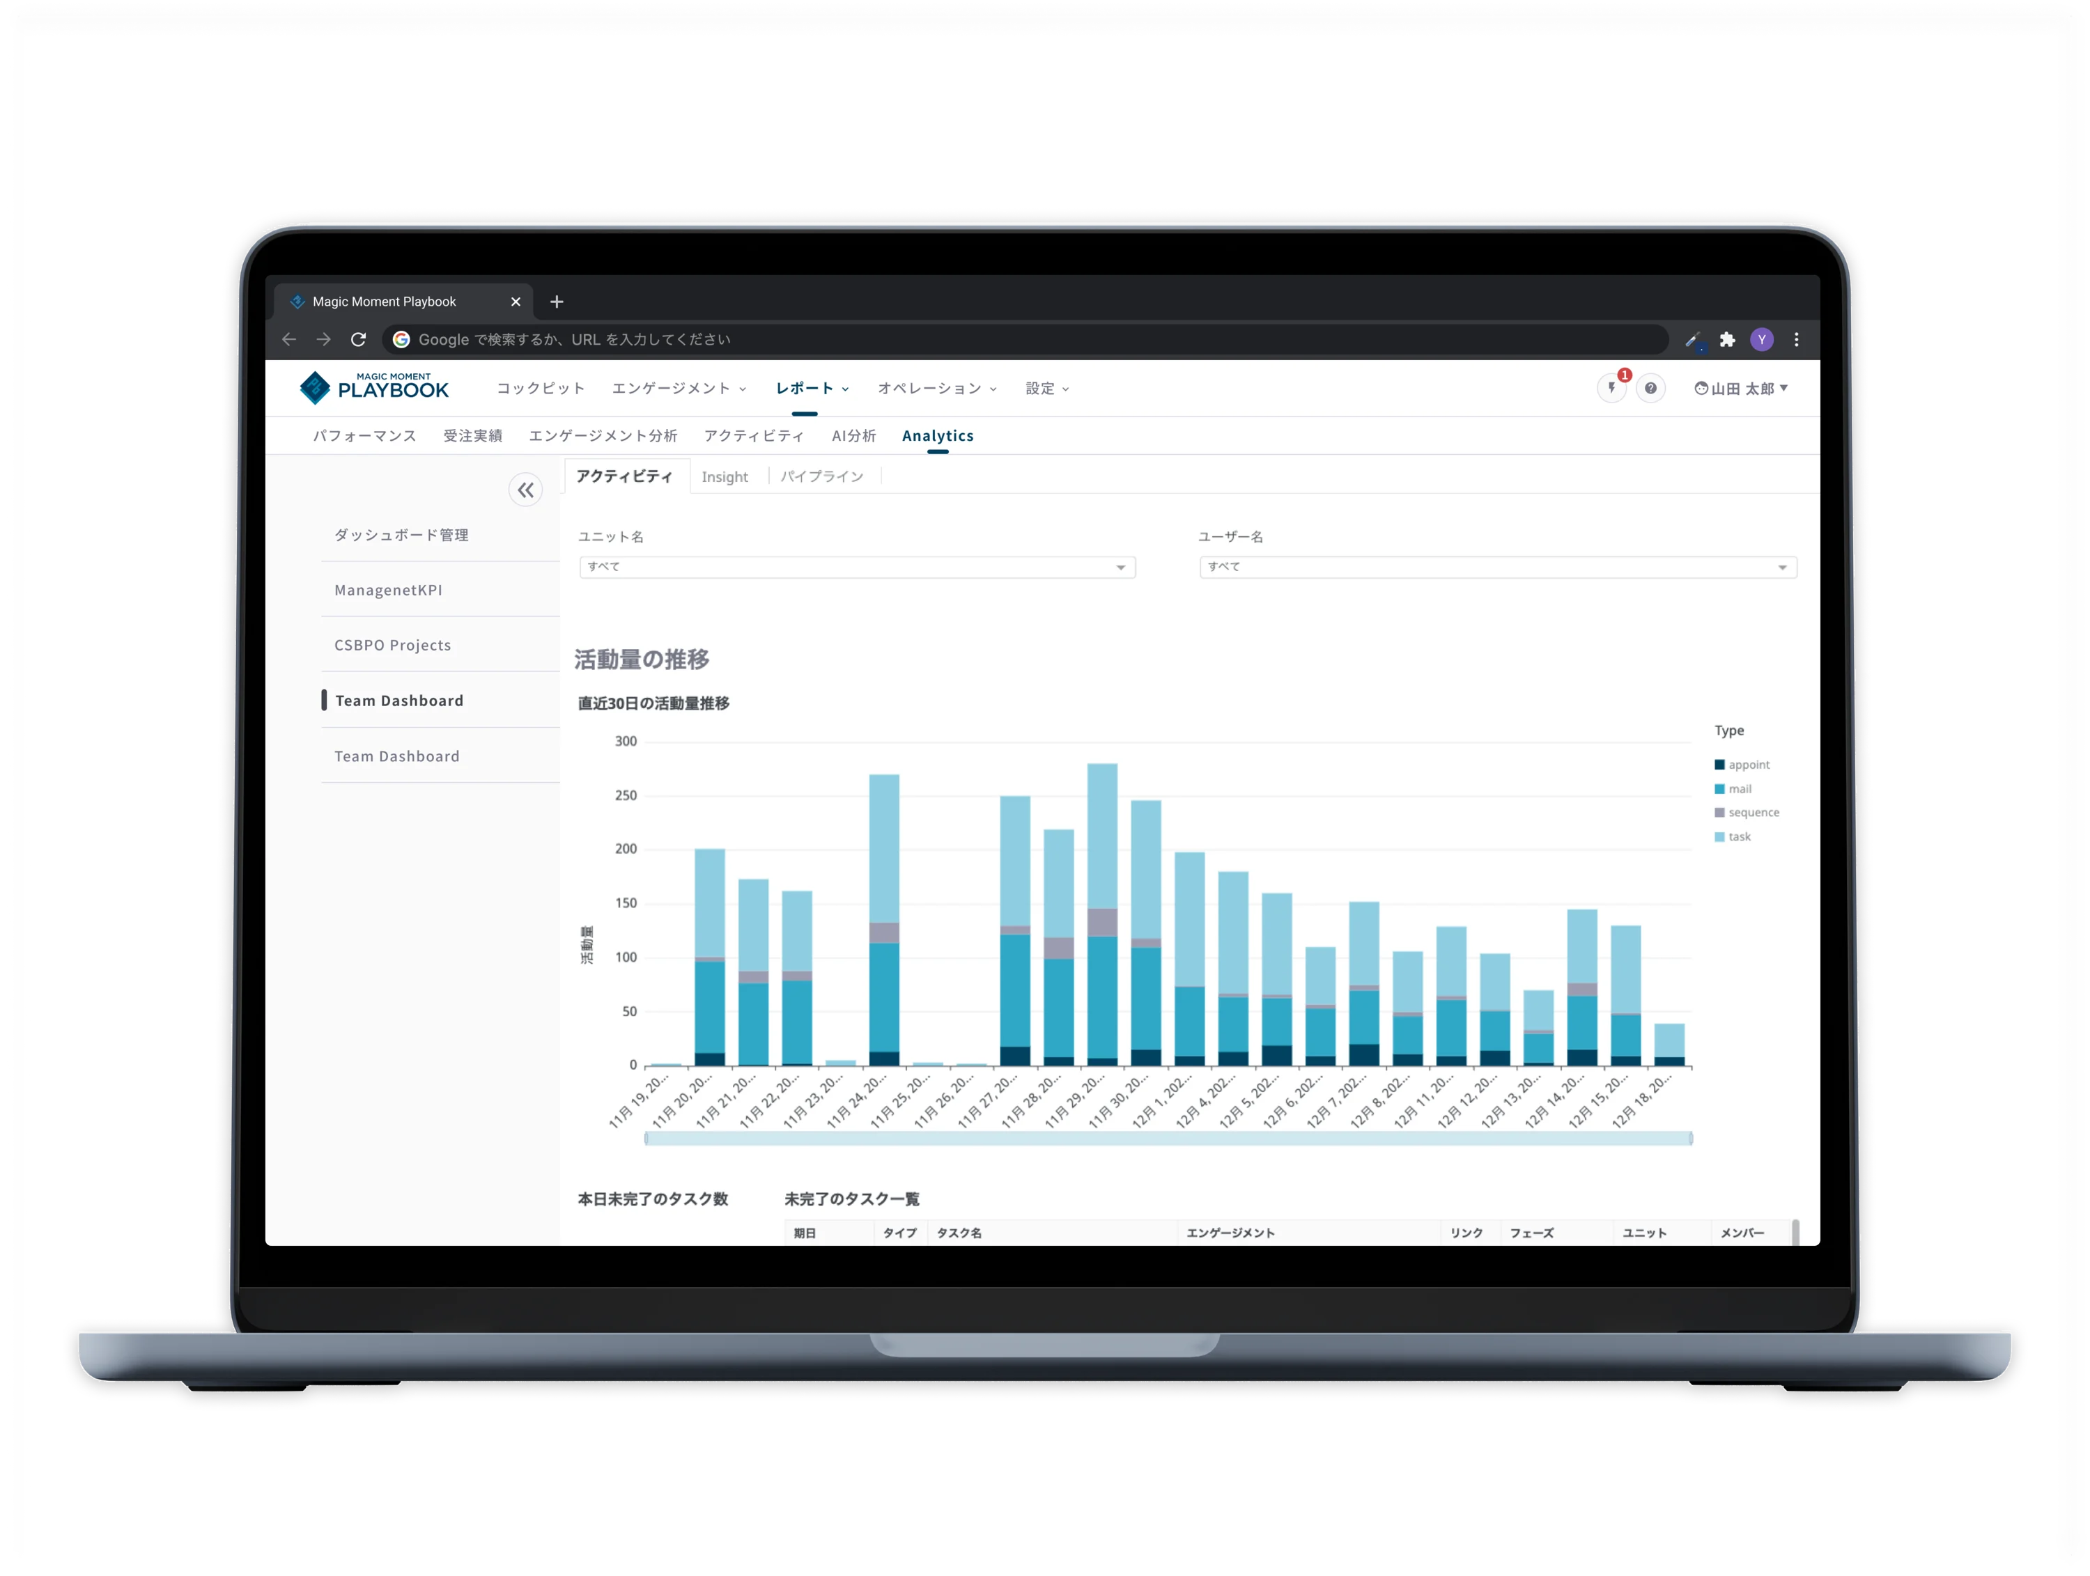The image size is (2090, 1576).
Task: Open the notifications lightning icon
Action: tap(1612, 388)
